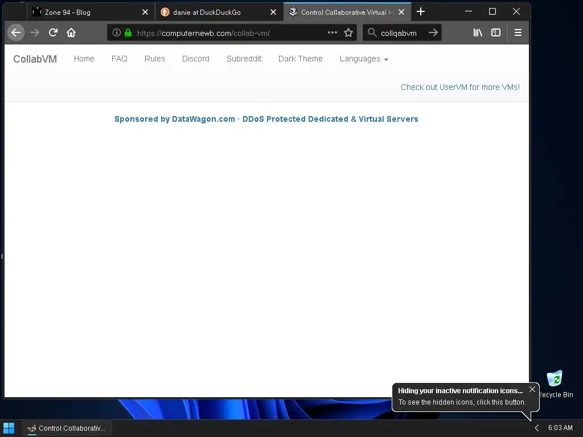Open the Library bookmarks icon
Screen dimensions: 583x437
(478, 32)
